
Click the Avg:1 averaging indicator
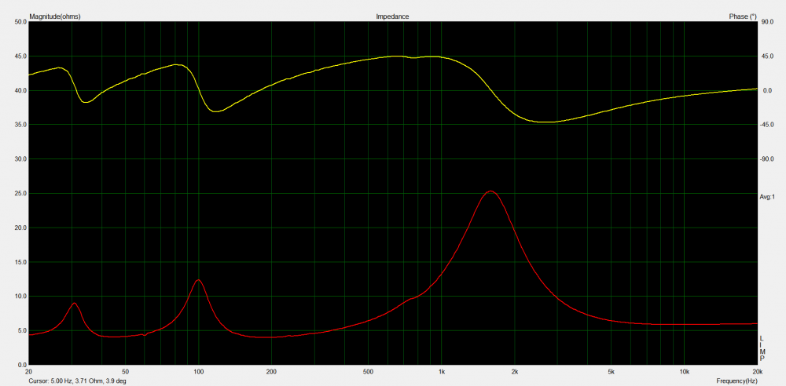pos(767,196)
